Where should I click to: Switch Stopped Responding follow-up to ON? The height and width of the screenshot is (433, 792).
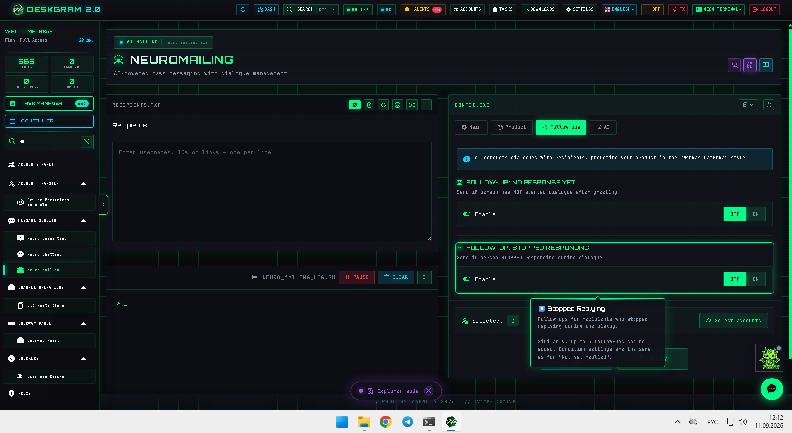click(x=756, y=279)
